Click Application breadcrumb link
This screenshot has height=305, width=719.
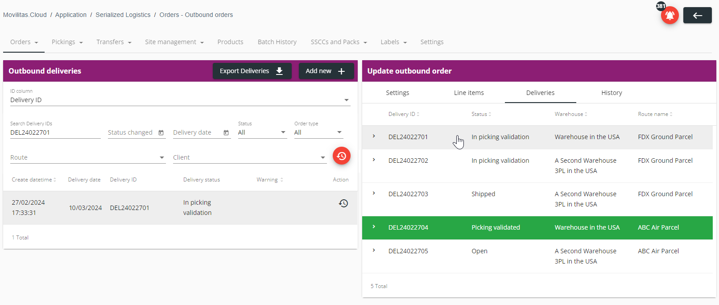click(x=71, y=15)
